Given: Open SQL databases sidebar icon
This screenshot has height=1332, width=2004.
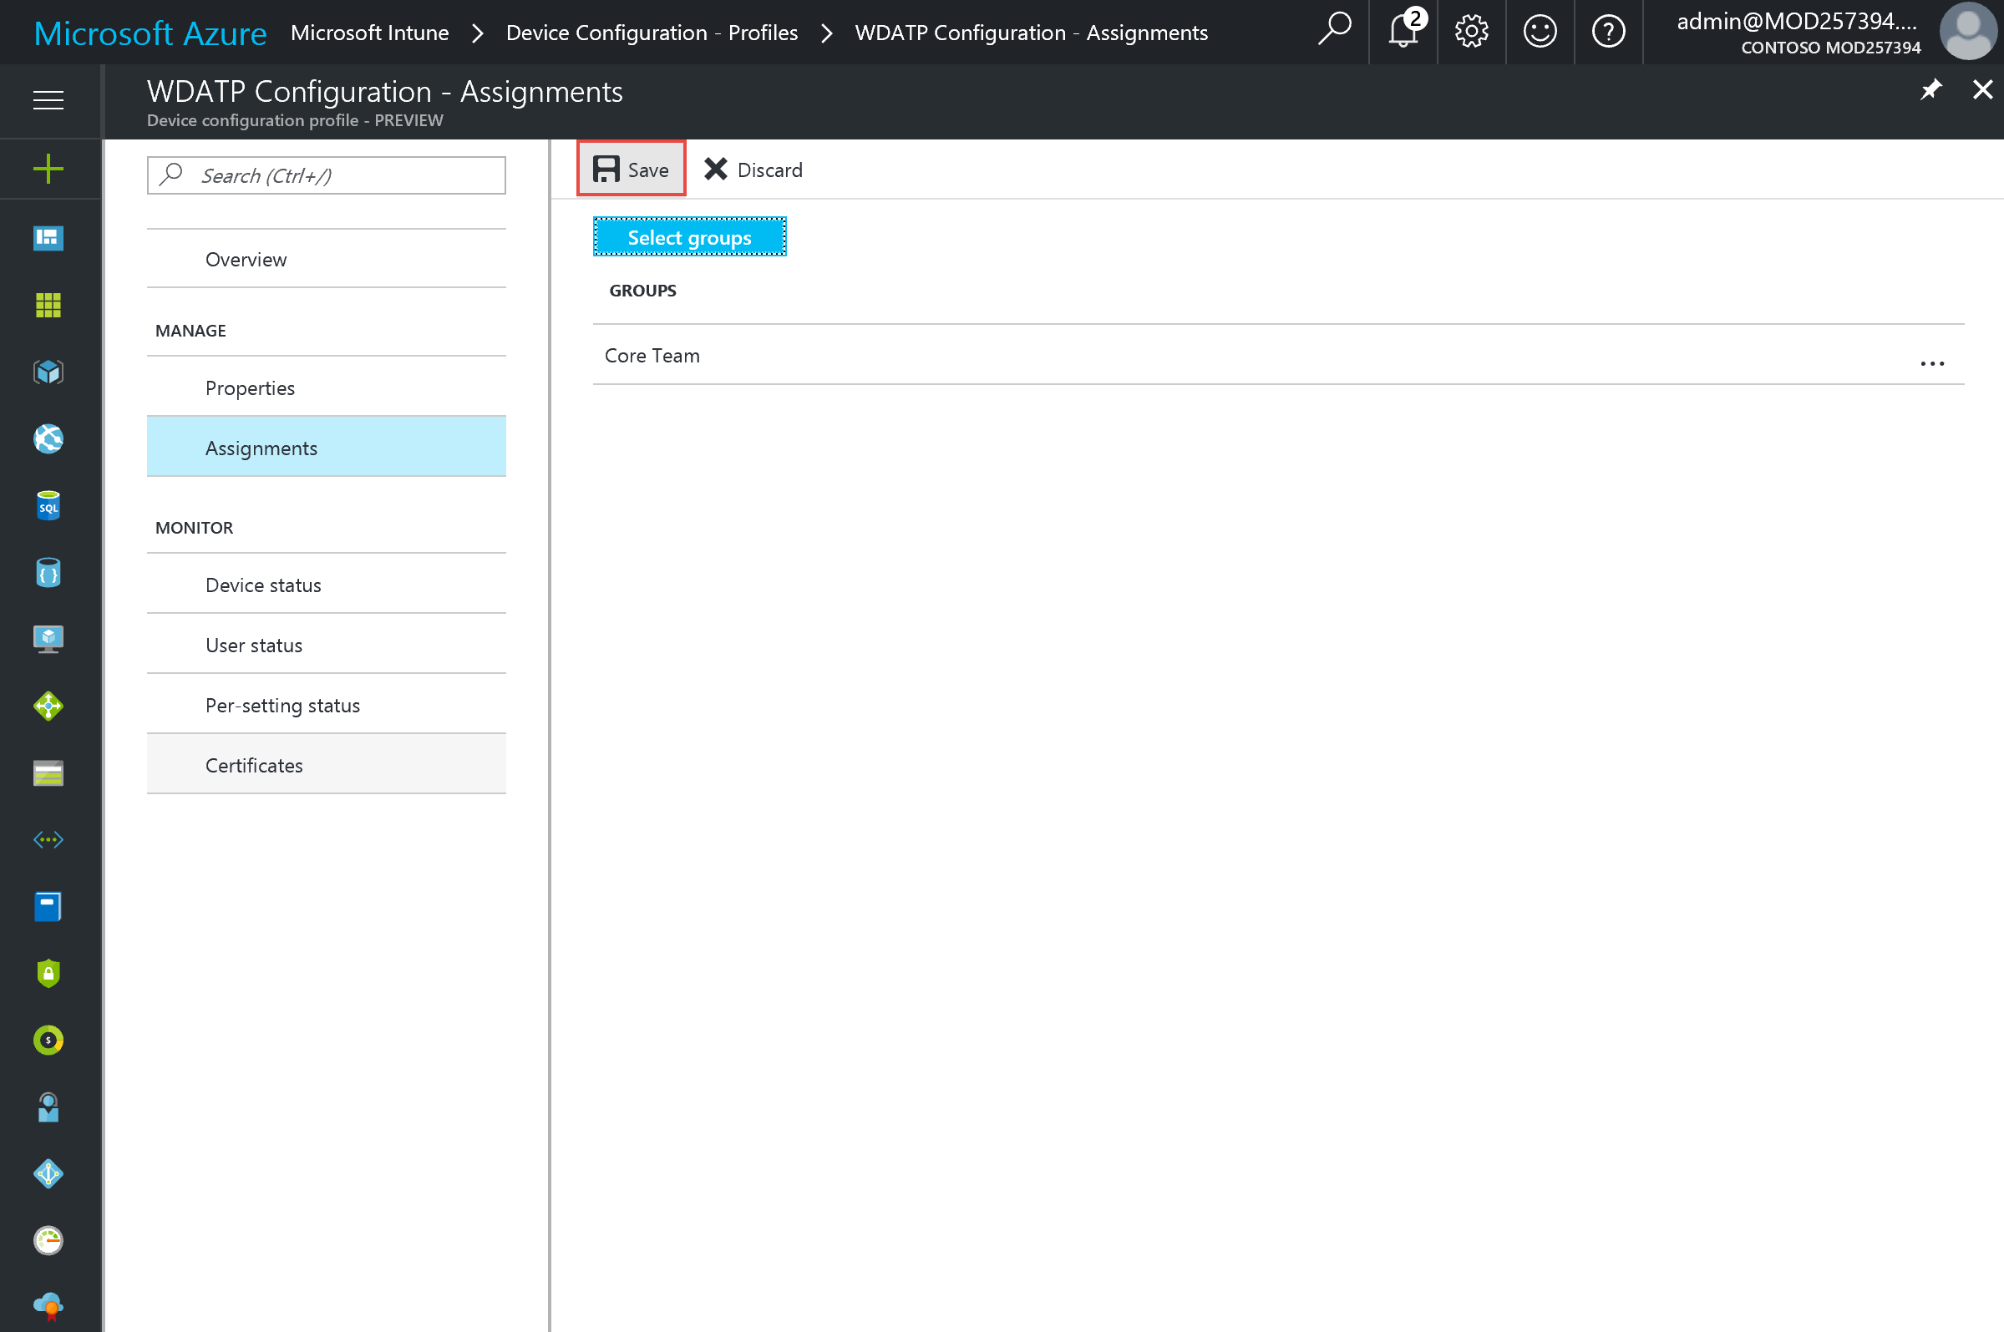Looking at the screenshot, I should pyautogui.click(x=48, y=506).
